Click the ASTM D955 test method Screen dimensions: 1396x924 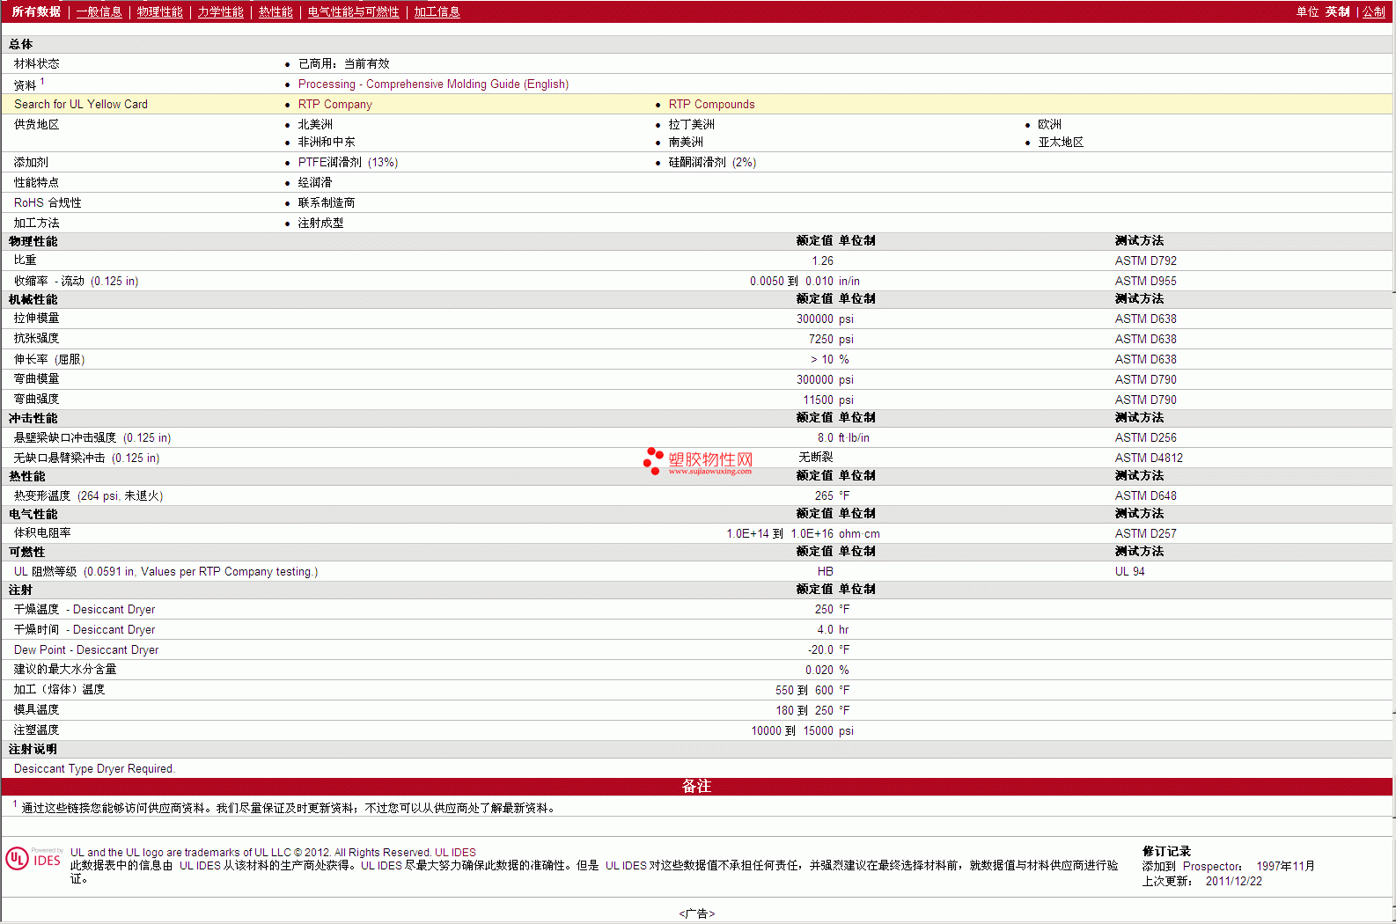[x=1145, y=281]
